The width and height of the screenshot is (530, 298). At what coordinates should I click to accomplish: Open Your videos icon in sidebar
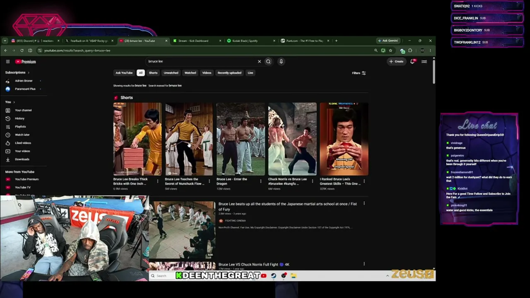click(x=8, y=151)
